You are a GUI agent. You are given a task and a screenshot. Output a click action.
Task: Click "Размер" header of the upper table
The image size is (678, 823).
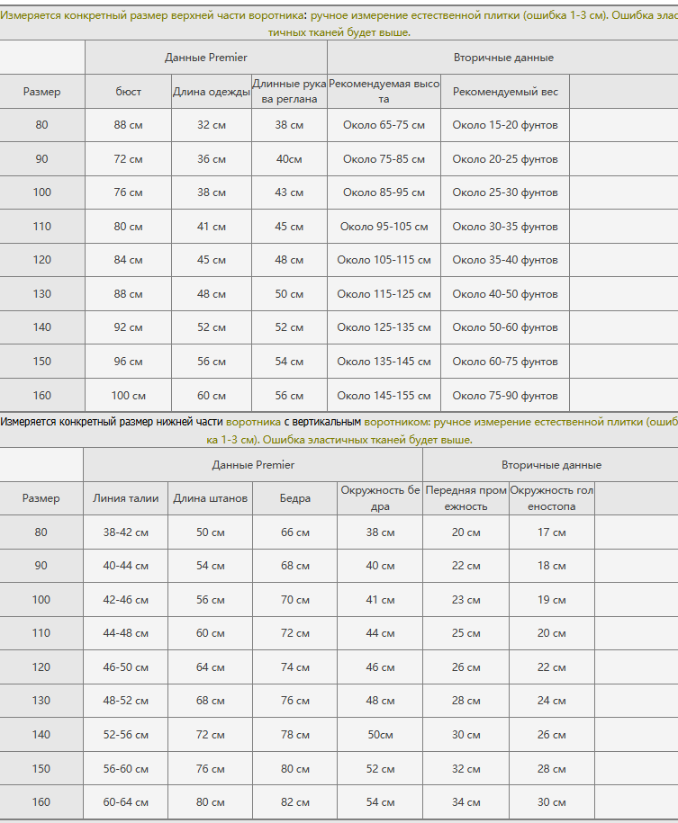tap(41, 92)
